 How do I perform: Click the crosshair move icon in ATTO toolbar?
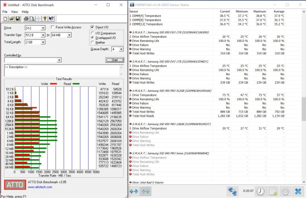pos(39,19)
